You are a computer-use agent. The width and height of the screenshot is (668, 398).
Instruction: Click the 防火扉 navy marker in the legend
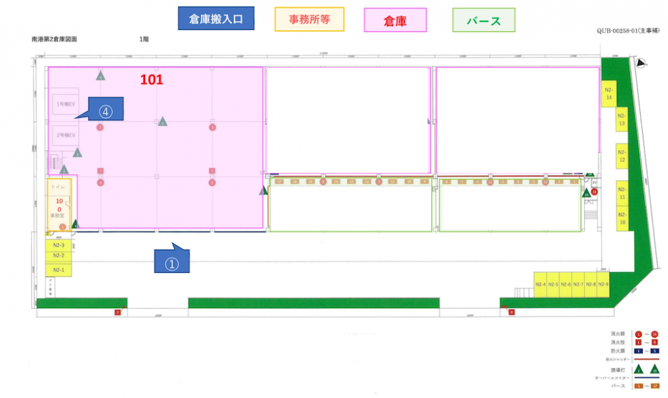(x=637, y=350)
